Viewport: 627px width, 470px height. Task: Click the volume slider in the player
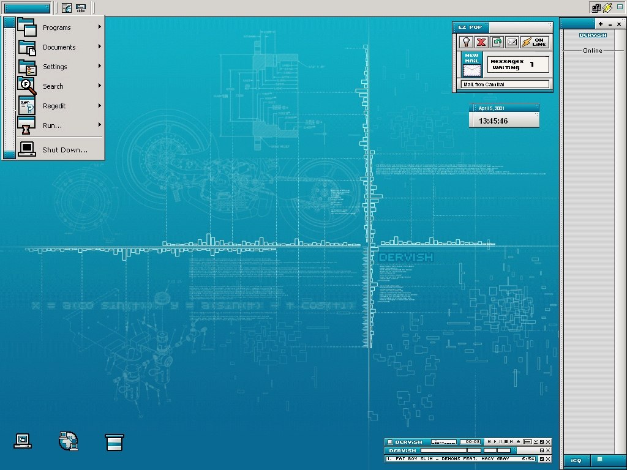(443, 442)
